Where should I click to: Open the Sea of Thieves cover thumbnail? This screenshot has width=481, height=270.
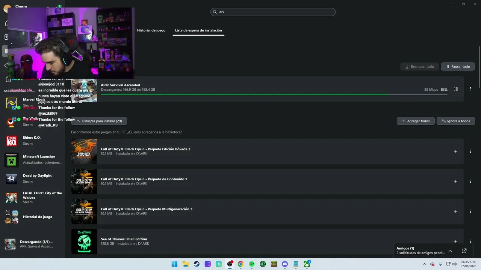click(x=84, y=241)
